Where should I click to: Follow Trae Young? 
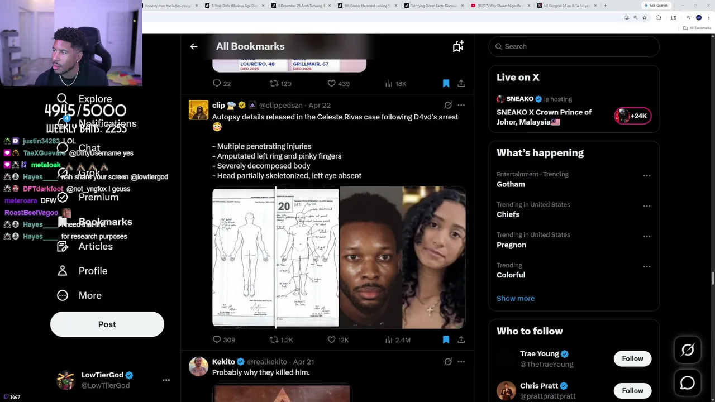coord(632,358)
